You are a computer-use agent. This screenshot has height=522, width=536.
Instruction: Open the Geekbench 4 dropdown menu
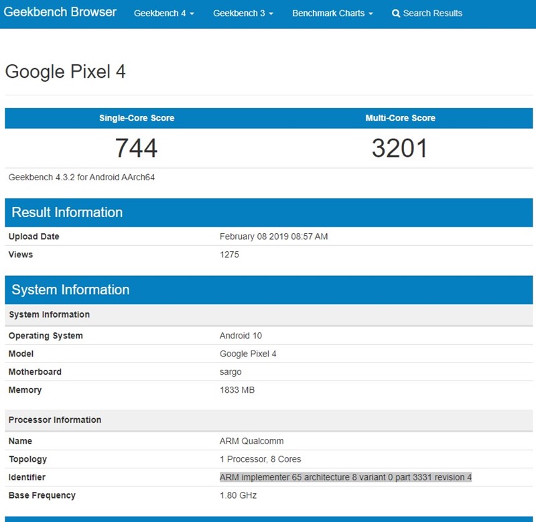[x=163, y=13]
